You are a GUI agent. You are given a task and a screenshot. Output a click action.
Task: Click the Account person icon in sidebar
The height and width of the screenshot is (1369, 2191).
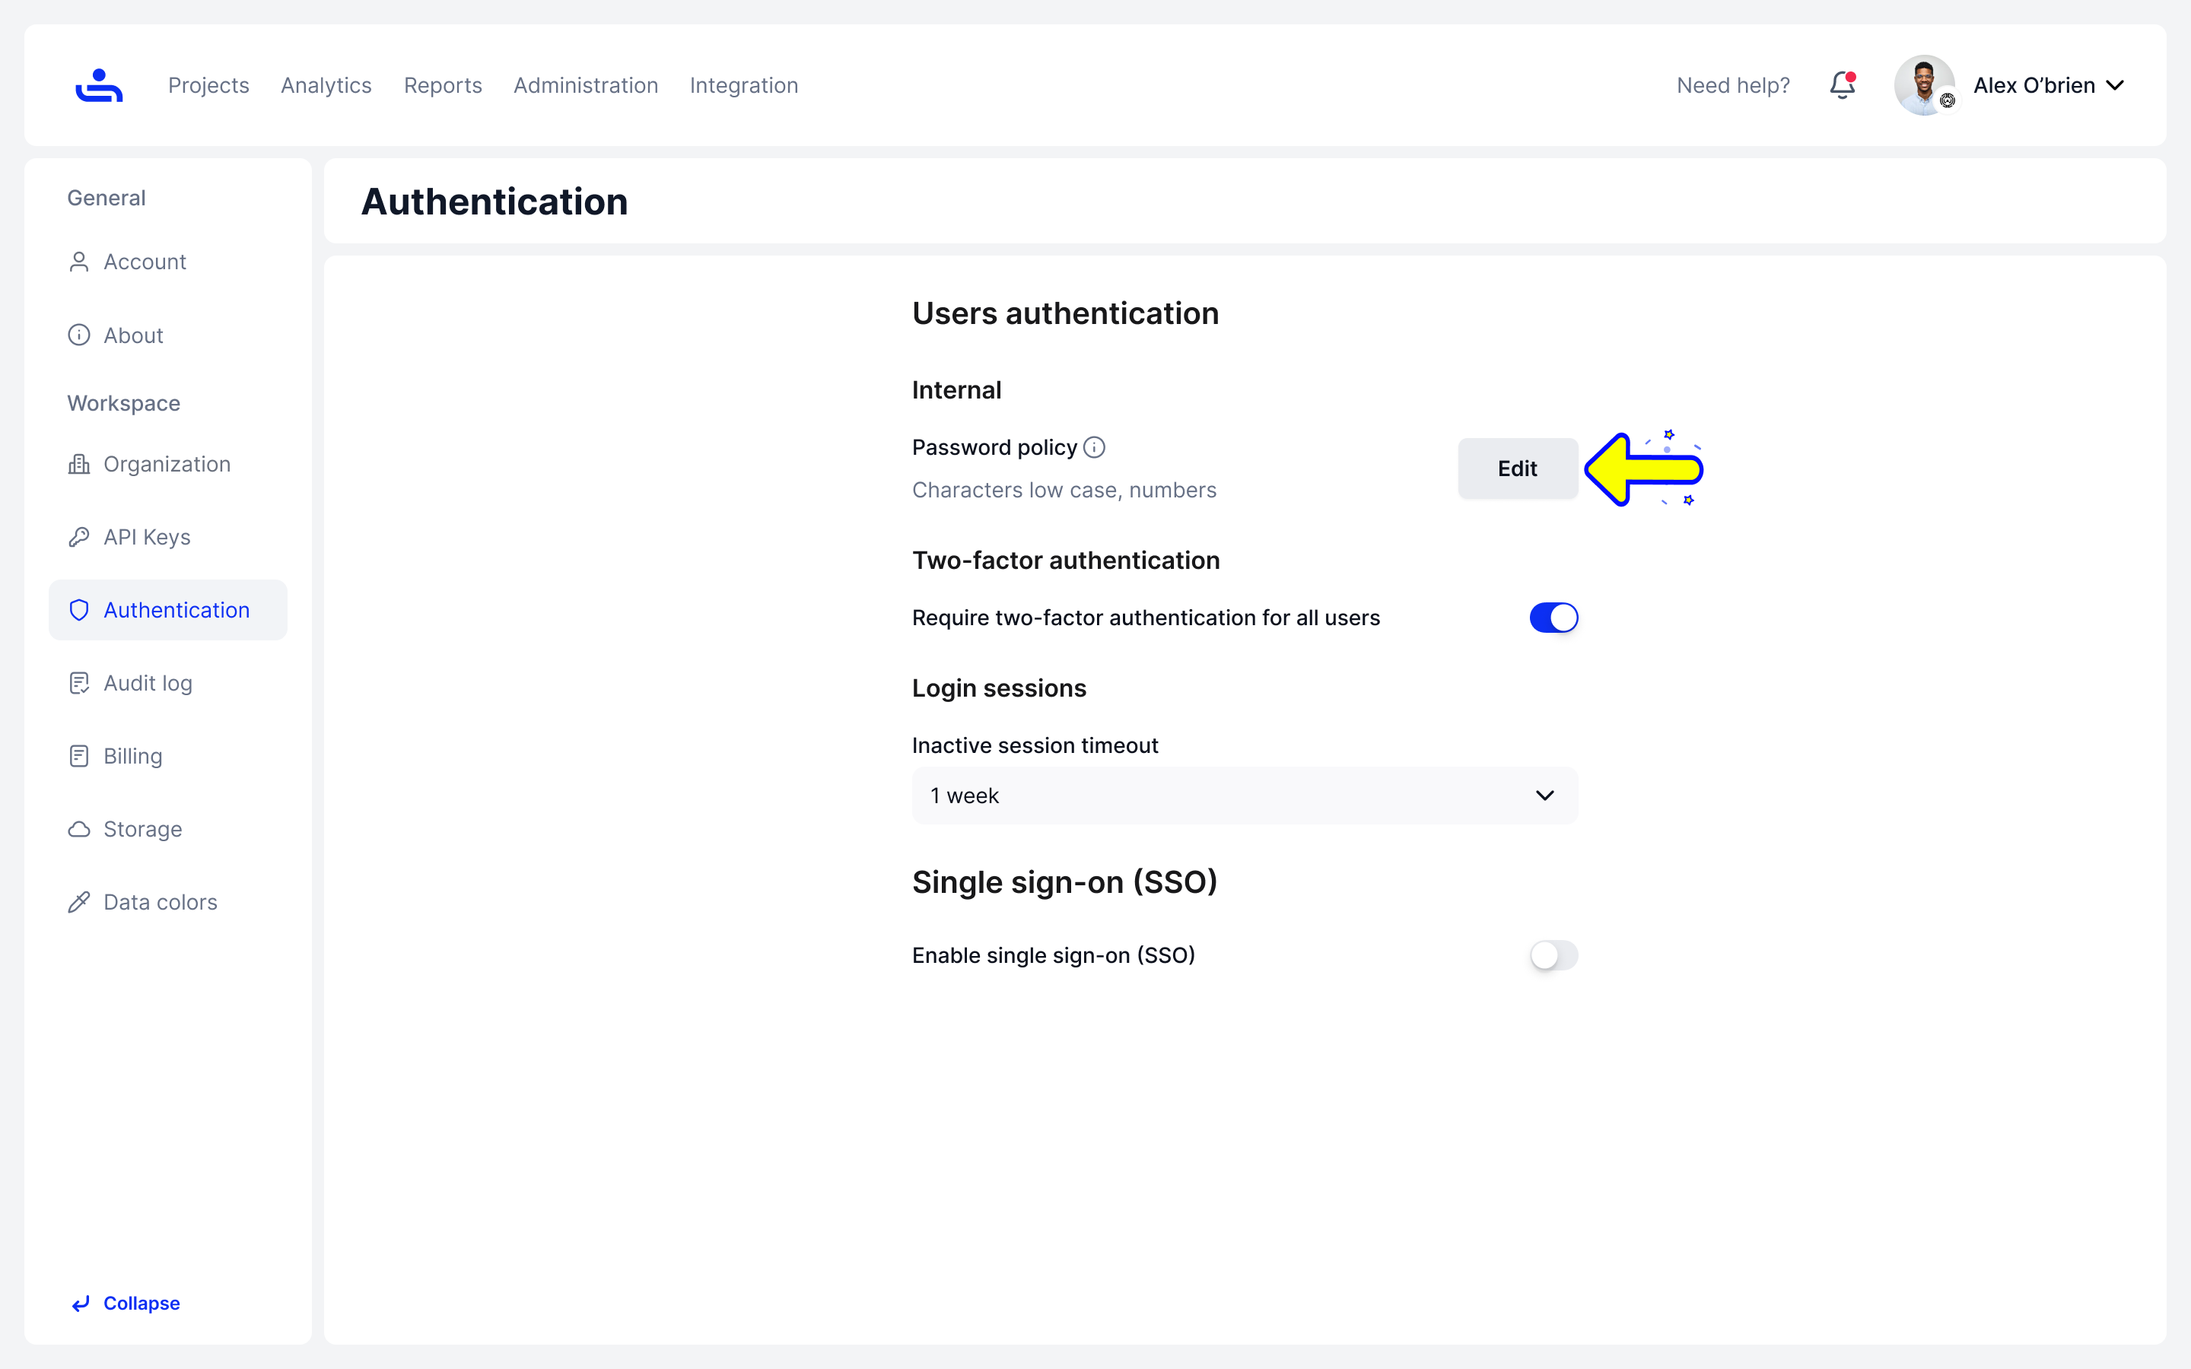click(x=79, y=262)
